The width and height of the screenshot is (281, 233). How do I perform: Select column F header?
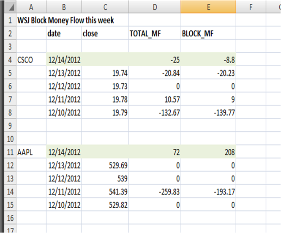[x=251, y=7]
